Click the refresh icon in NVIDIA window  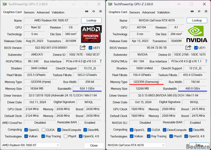[x=200, y=12]
